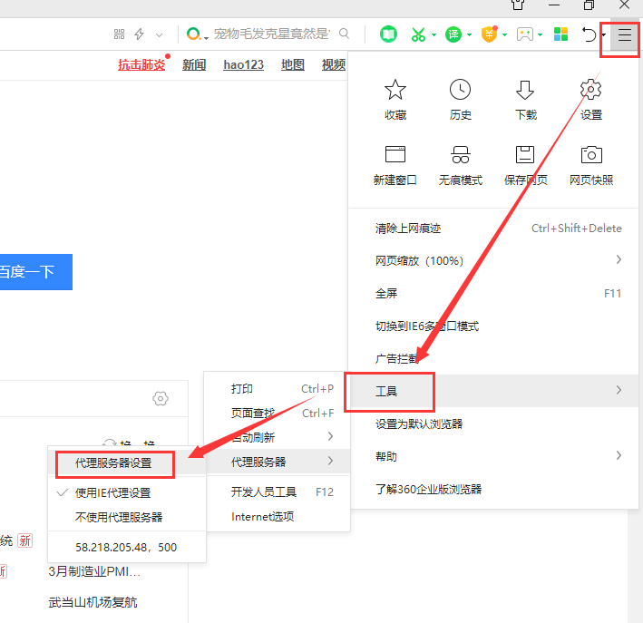Click the undo closed tab icon
The width and height of the screenshot is (643, 623).
[589, 34]
